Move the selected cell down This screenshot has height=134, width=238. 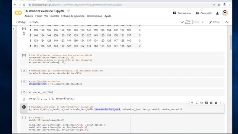click(197, 103)
